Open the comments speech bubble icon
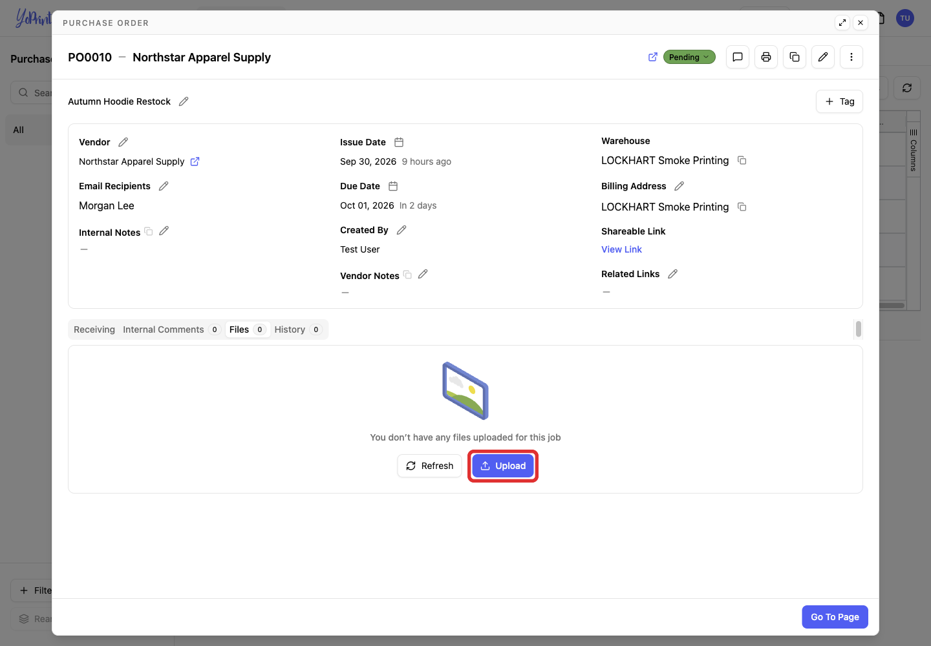This screenshot has width=931, height=646. (738, 57)
